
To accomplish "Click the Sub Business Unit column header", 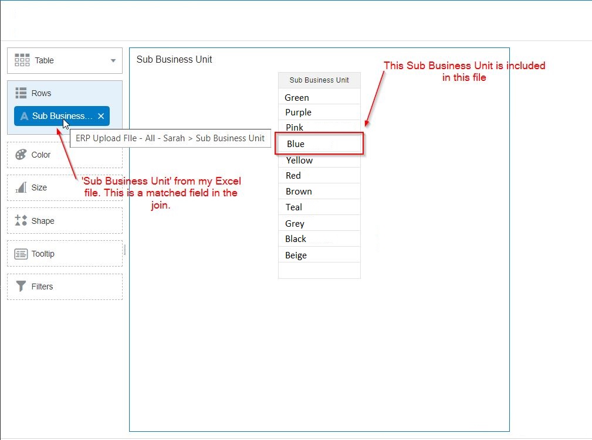I will click(319, 80).
